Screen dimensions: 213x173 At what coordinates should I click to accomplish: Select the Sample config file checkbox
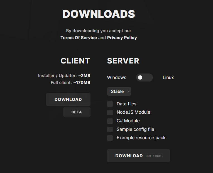(110, 129)
